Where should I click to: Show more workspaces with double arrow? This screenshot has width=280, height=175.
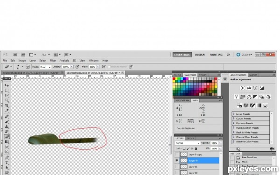coord(228,55)
